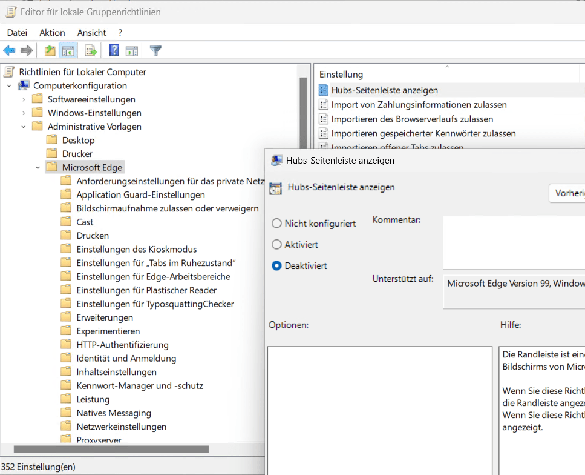The image size is (585, 475).
Task: Click the policy icon beside Importieren des Browserverlaufs
Action: click(x=324, y=119)
